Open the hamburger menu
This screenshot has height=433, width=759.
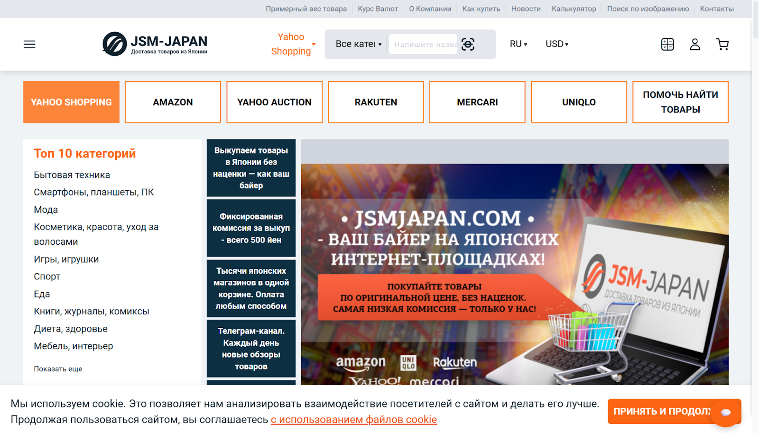[x=29, y=44]
